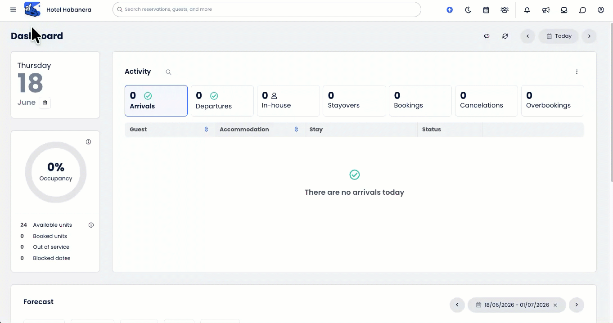Viewport: 613px width, 323px height.
Task: Click the Hotel Habanera logo
Action: 32,9
